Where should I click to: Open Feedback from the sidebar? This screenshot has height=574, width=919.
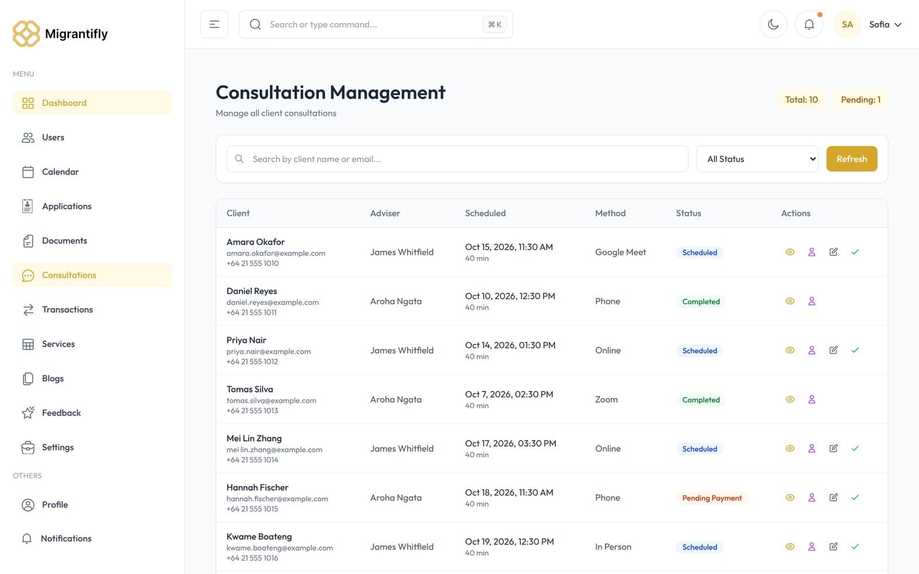pos(92,413)
